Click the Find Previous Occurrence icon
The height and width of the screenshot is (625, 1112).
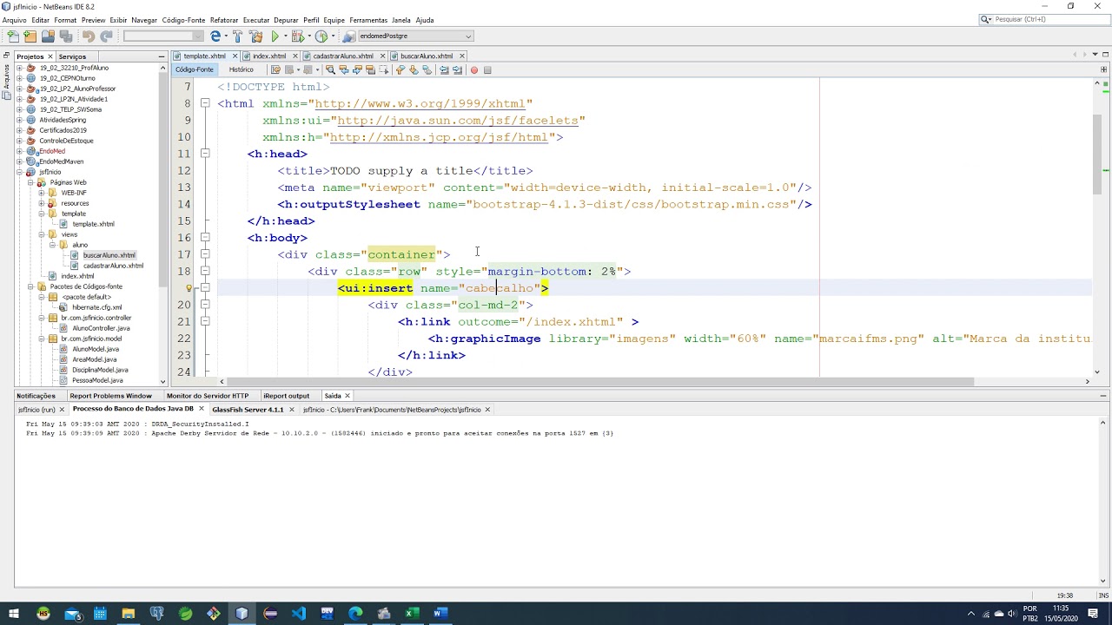343,69
